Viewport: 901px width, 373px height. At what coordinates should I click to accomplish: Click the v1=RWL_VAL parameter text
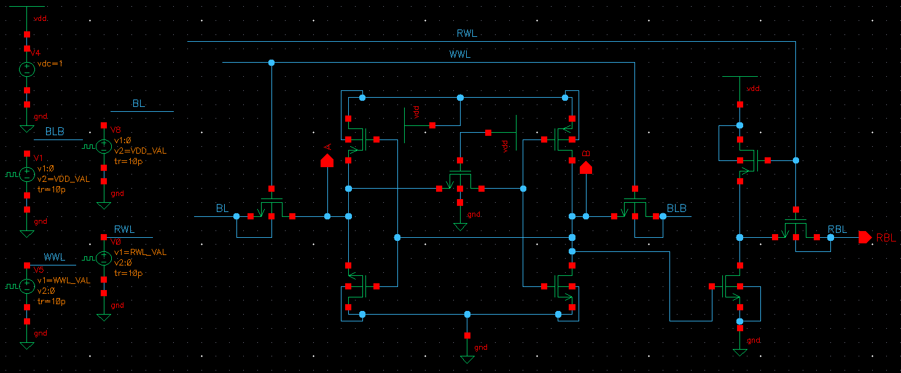coord(140,253)
